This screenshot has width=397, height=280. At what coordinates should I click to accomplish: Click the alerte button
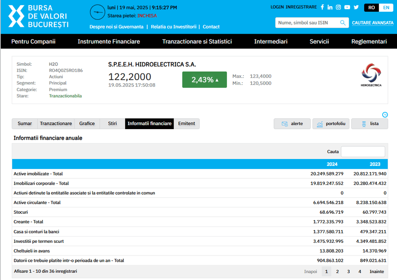292,124
